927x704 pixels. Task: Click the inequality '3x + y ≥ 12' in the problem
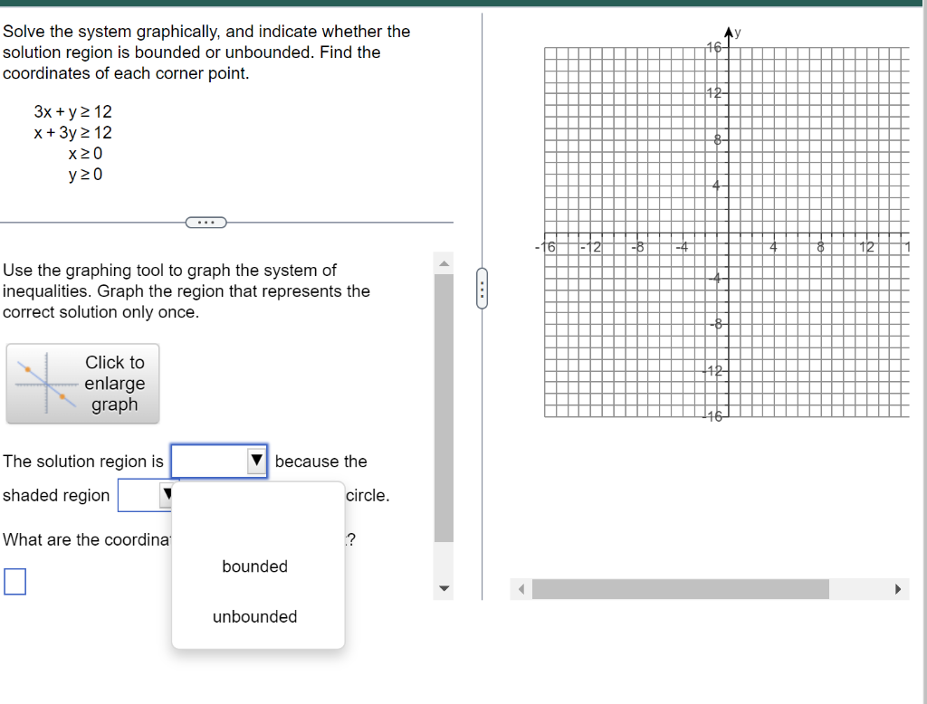(x=72, y=112)
